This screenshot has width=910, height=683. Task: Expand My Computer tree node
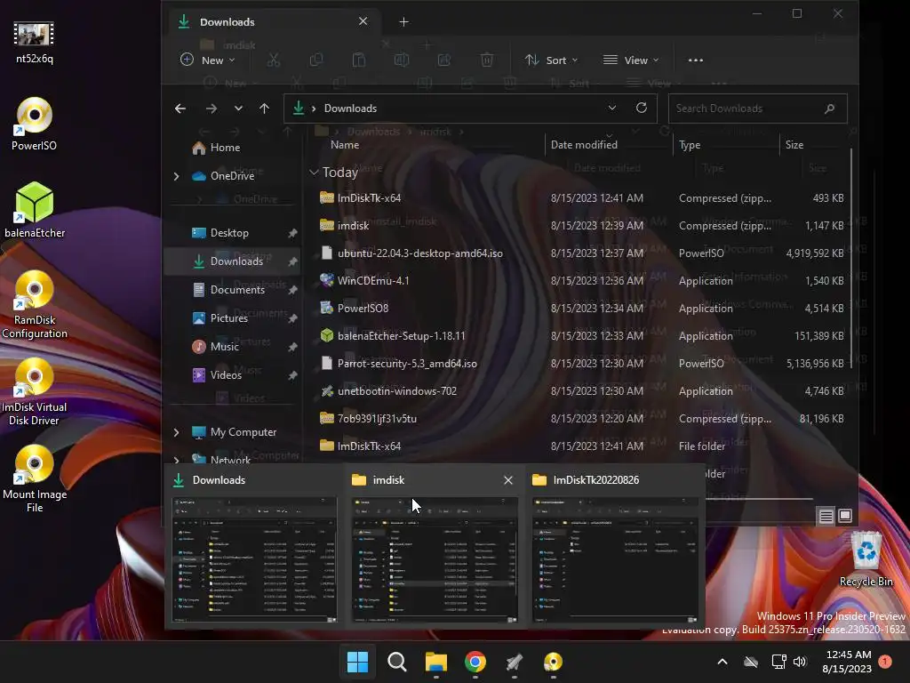177,432
